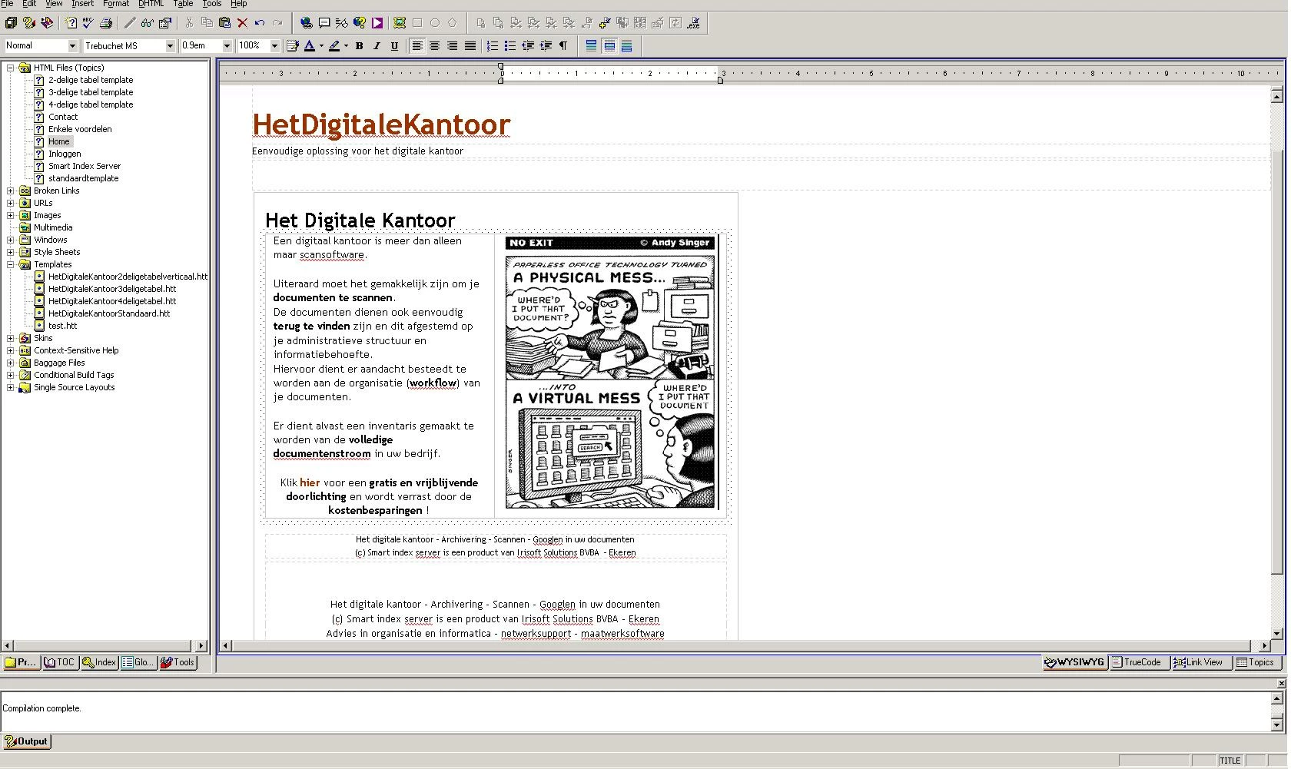The image size is (1291, 769).
Task: Toggle Bold formatting
Action: coord(359,46)
